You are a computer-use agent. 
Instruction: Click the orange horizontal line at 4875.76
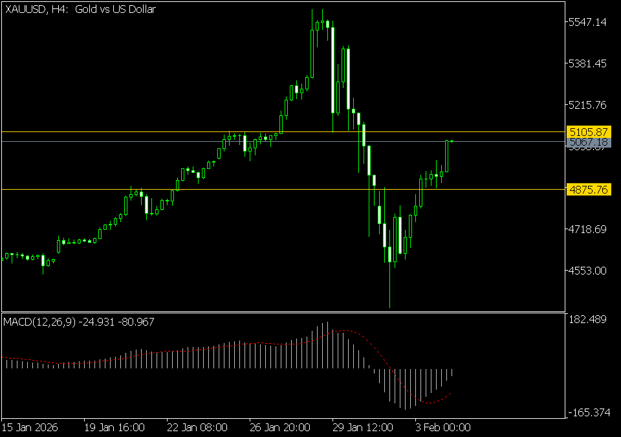coord(259,189)
